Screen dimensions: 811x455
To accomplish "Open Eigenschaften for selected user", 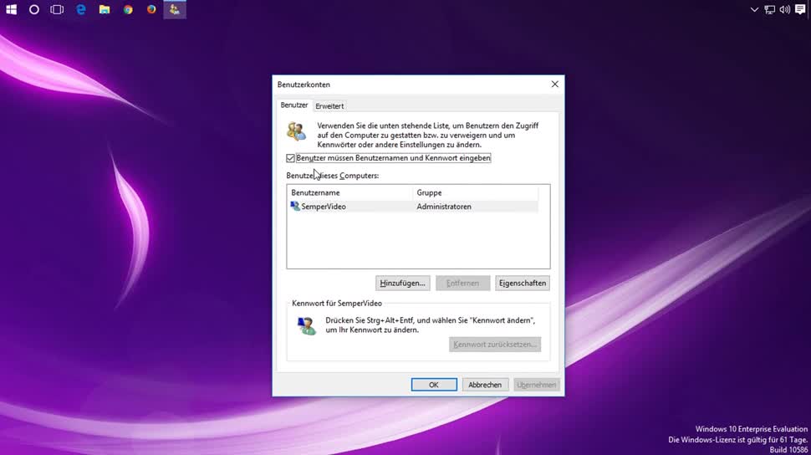I will [523, 284].
